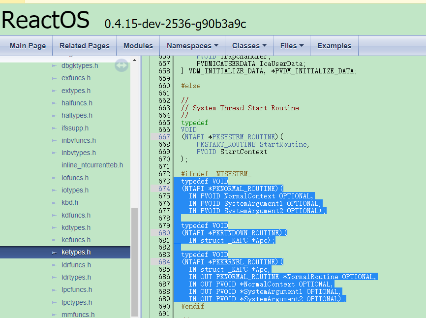Image resolution: width=426 pixels, height=318 pixels.
Task: Click the NTAPI link on line 667
Action: tap(194, 137)
